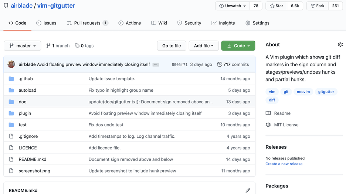The image size is (346, 194).
Task: Open the Settings tab
Action: [257, 23]
